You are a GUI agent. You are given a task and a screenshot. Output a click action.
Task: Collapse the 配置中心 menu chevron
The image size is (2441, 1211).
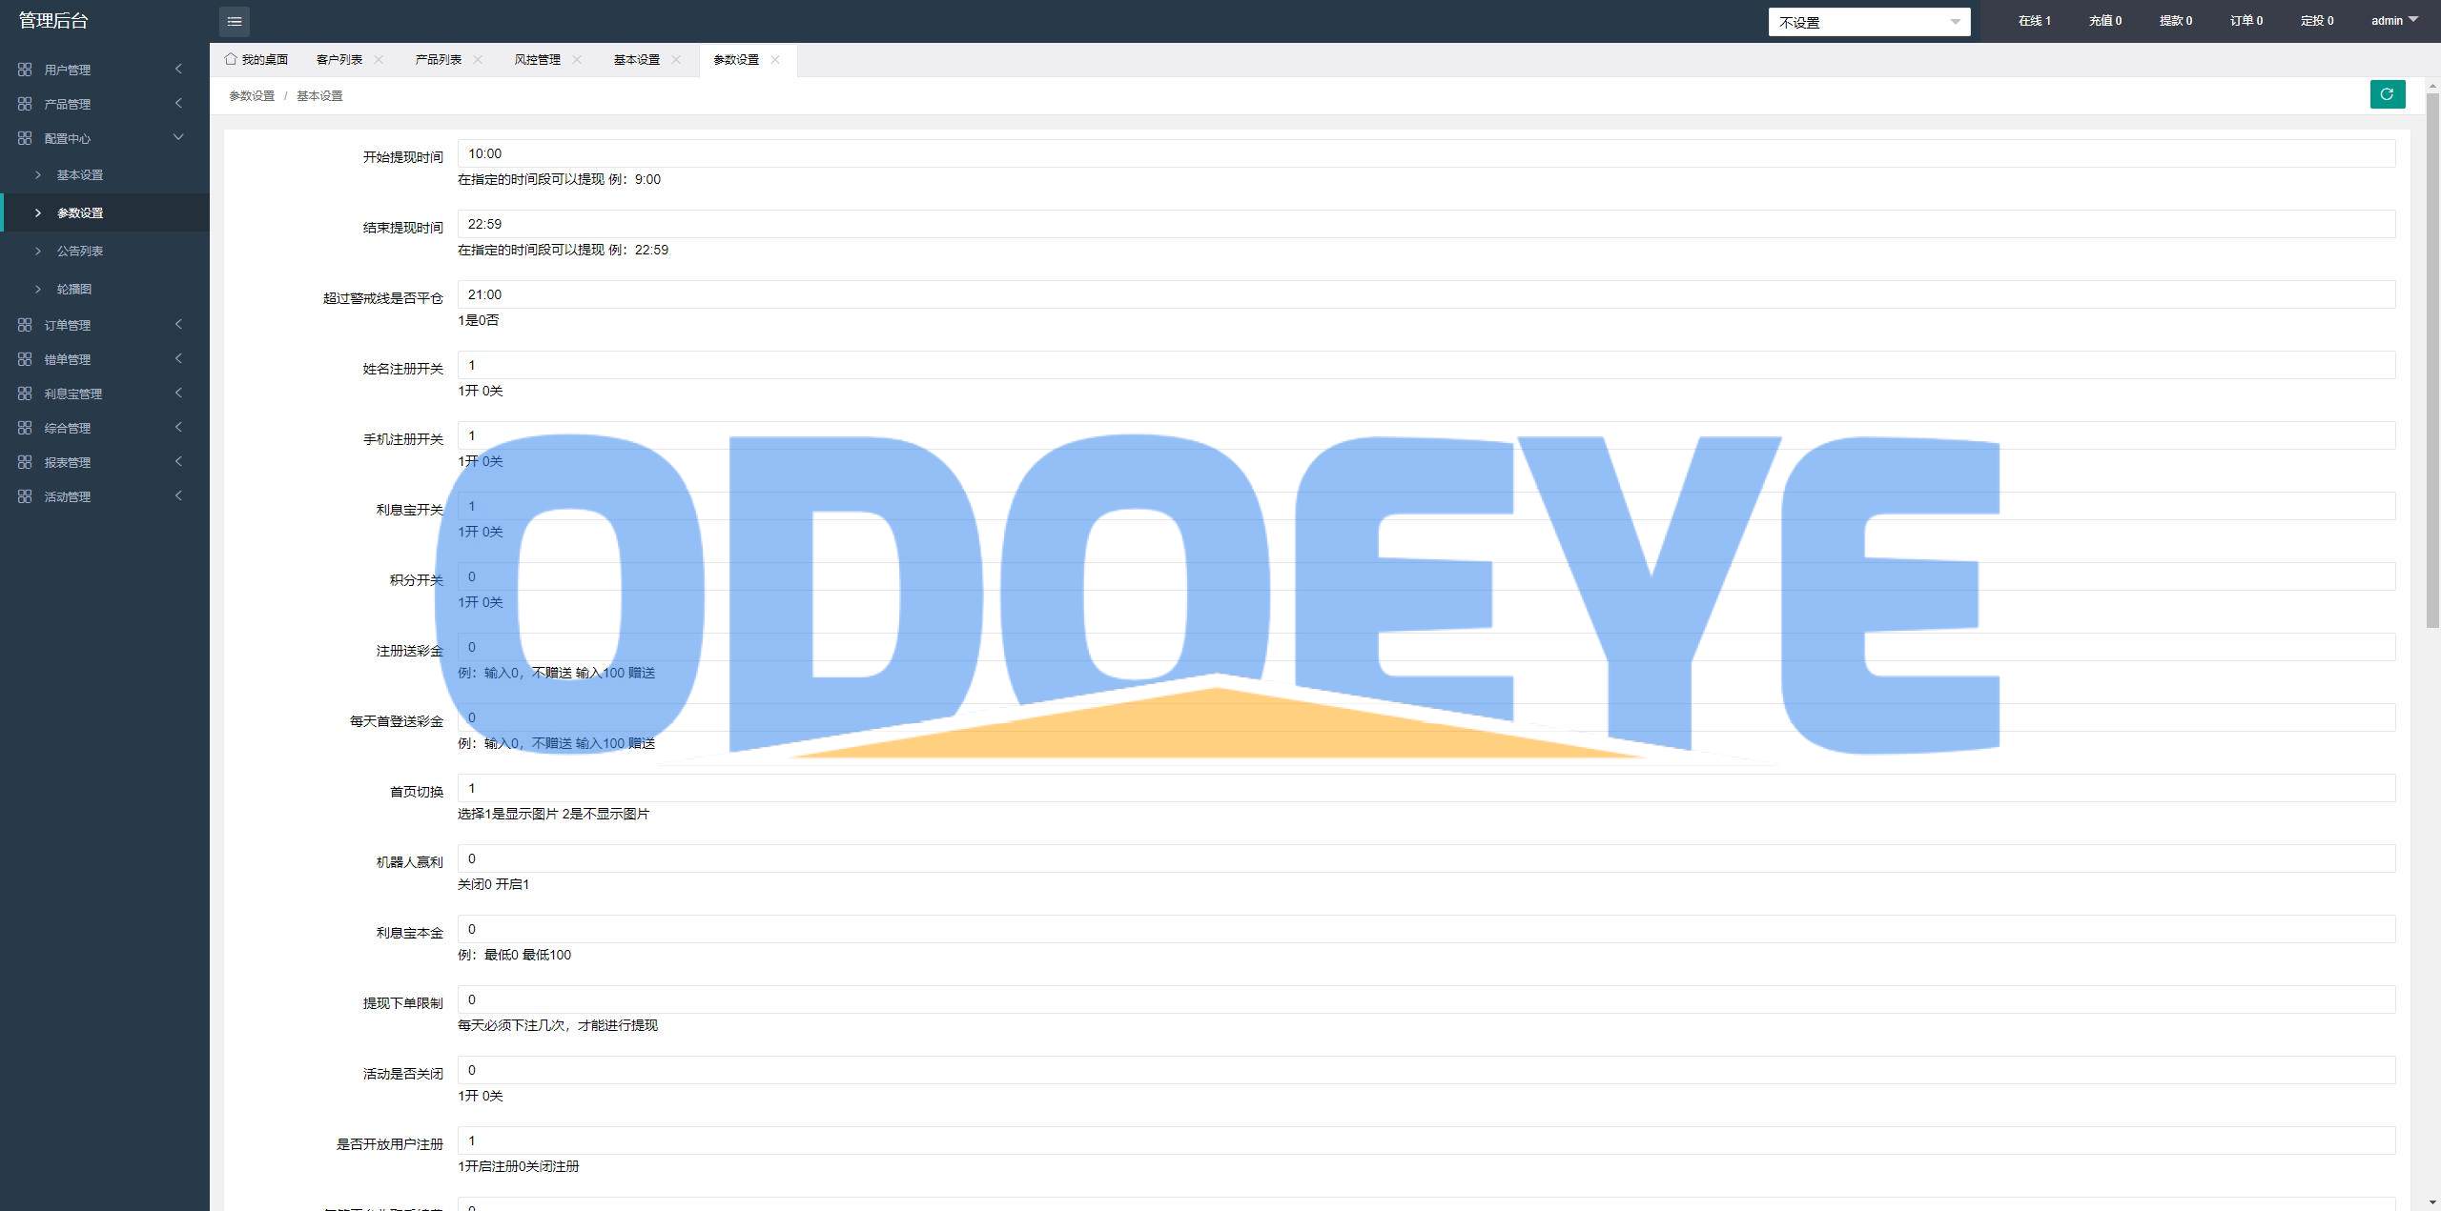pyautogui.click(x=178, y=137)
